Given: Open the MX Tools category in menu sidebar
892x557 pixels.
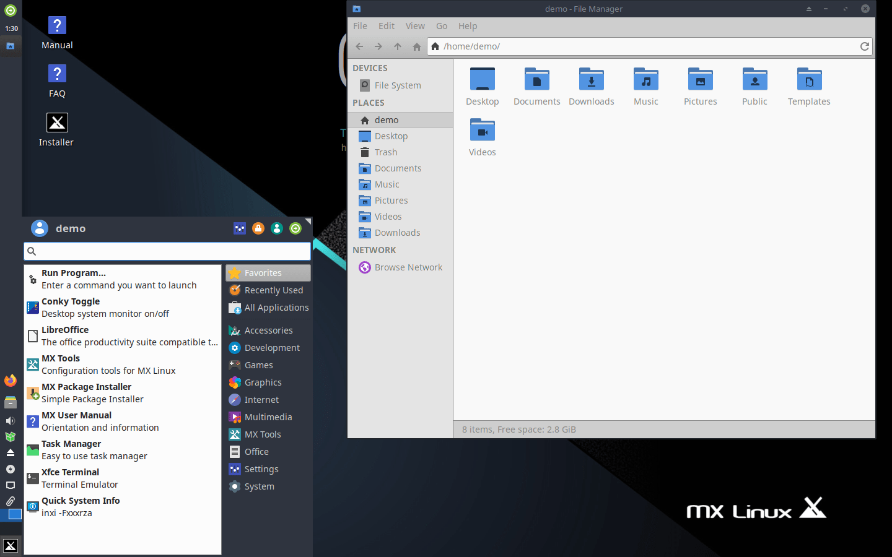Looking at the screenshot, I should pyautogui.click(x=268, y=434).
